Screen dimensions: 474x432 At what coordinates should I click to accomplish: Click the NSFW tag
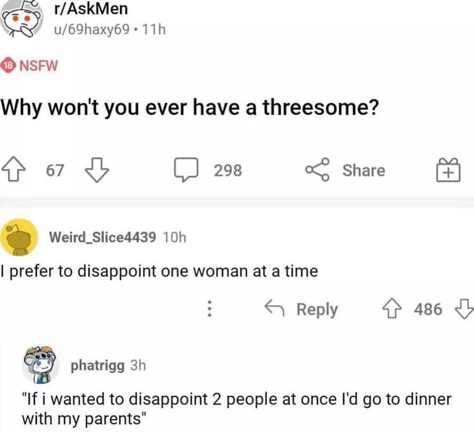coord(29,66)
